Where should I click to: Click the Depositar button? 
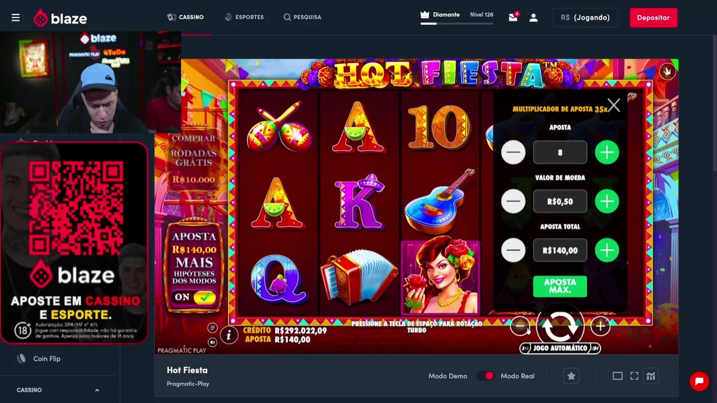point(653,17)
